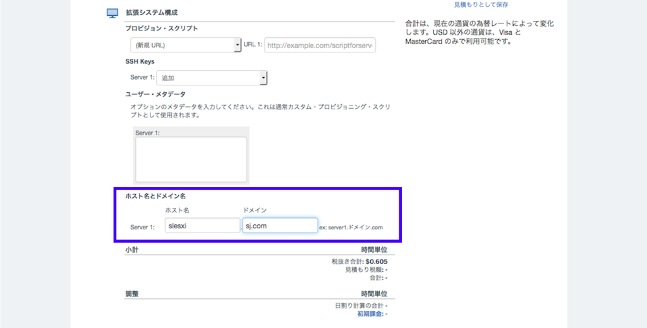This screenshot has height=328, width=647.
Task: Click the 調整 section label
Action: 132,294
